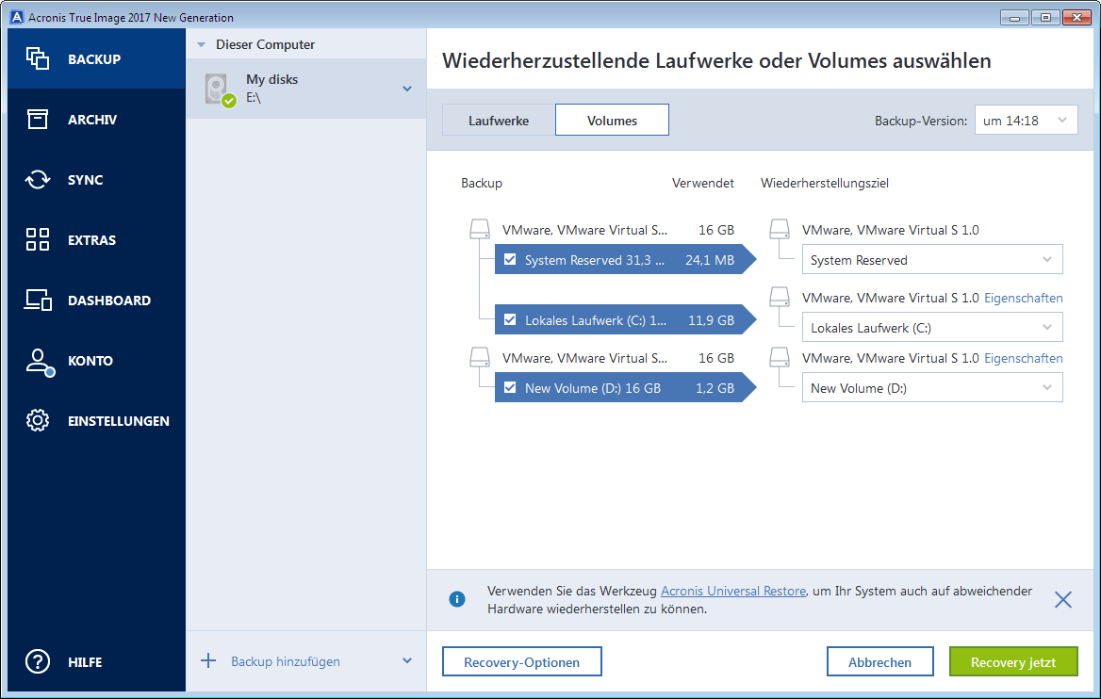The height and width of the screenshot is (699, 1101).
Task: Click second backup VMware disk icon, 16 GB
Action: [x=480, y=357]
